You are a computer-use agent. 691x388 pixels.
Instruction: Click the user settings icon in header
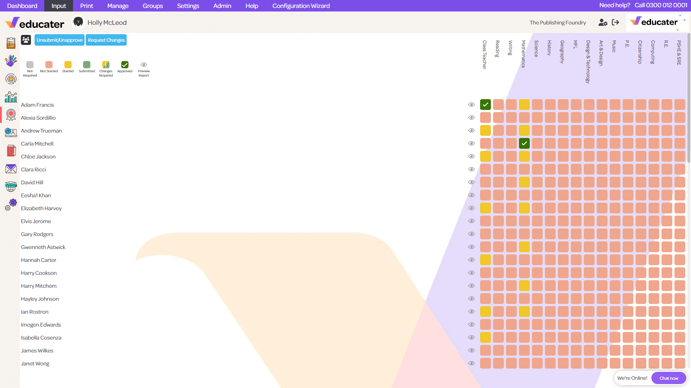pos(603,22)
